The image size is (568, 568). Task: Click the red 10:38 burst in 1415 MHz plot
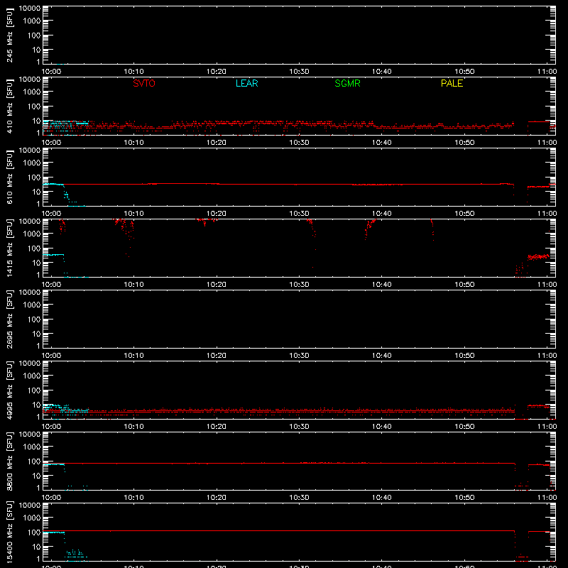pos(370,228)
